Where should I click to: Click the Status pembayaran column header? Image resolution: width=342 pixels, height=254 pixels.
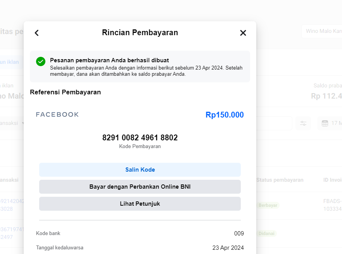pyautogui.click(x=280, y=180)
